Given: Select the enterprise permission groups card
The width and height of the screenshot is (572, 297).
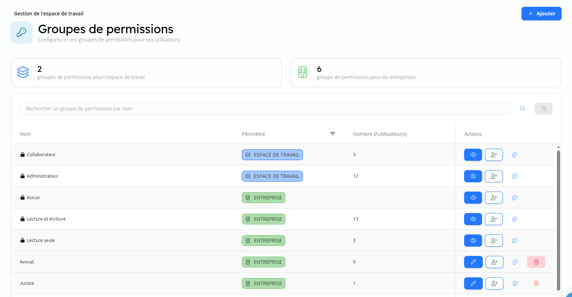Looking at the screenshot, I should 426,73.
